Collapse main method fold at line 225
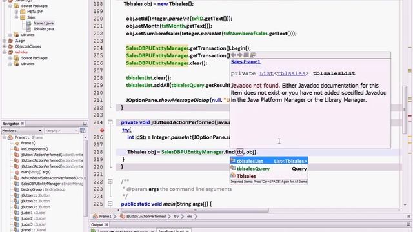This screenshot has width=413, height=232. 110,204
